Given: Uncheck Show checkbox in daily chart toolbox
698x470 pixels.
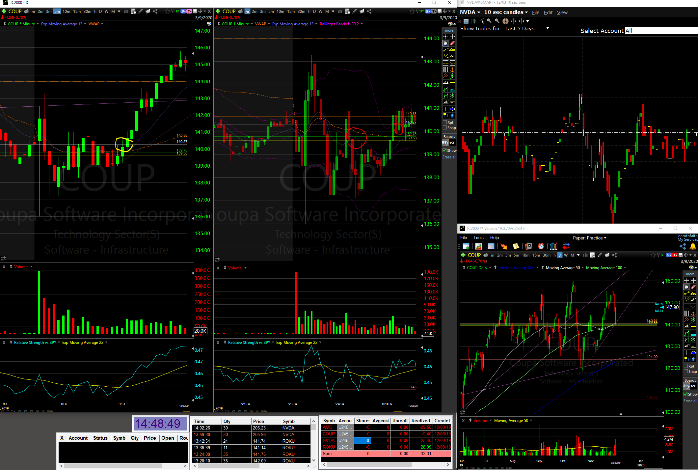Looking at the screenshot, I should coord(686,394).
